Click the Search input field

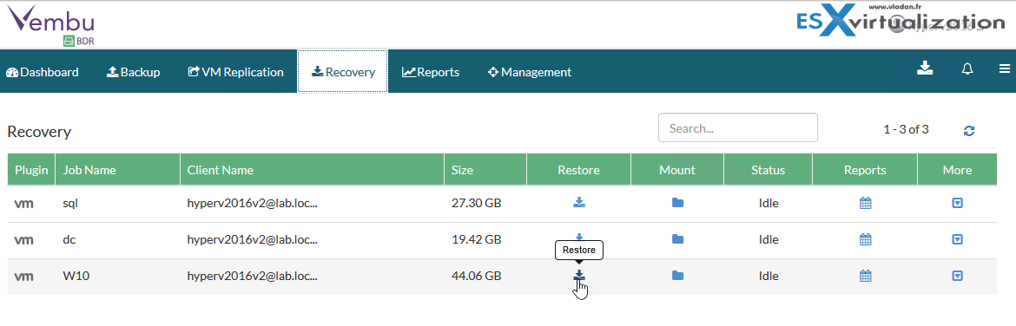pos(738,127)
